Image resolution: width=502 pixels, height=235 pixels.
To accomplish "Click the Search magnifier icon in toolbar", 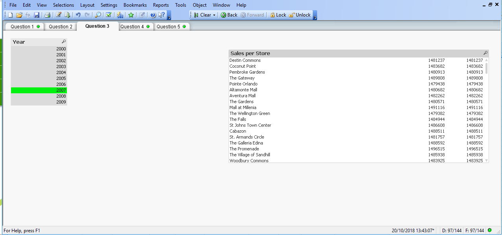I will click(x=98, y=15).
